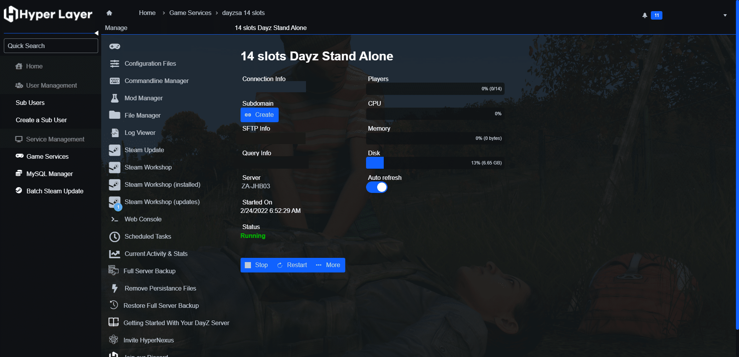Collapse the sidebar with the white triangle arrow
Image resolution: width=739 pixels, height=357 pixels.
point(97,33)
